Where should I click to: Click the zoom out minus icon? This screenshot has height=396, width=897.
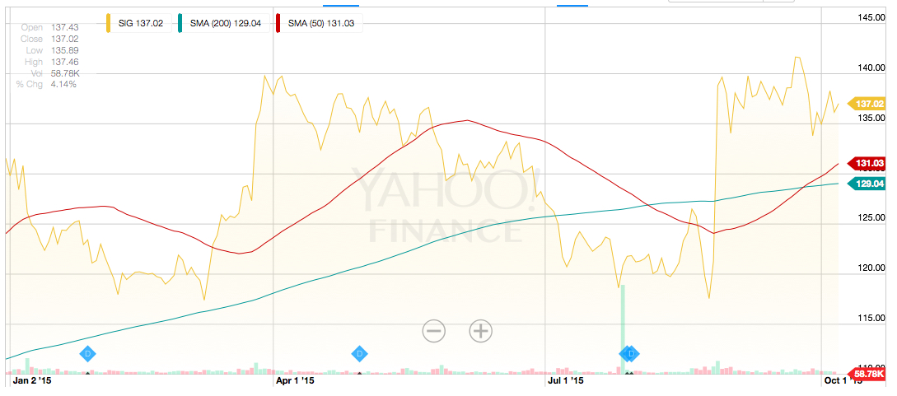tap(434, 331)
